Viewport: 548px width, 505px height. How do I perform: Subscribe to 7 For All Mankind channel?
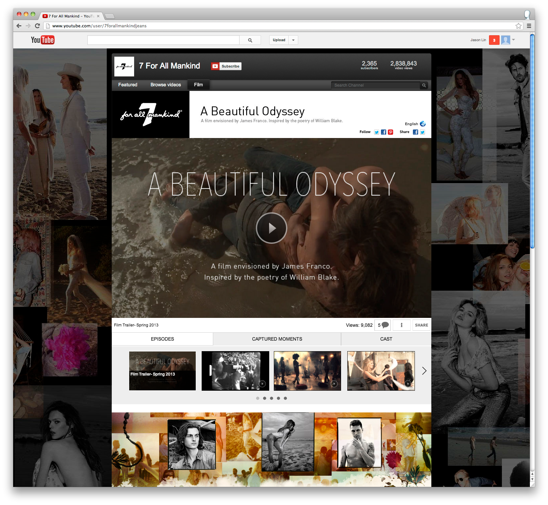point(226,66)
